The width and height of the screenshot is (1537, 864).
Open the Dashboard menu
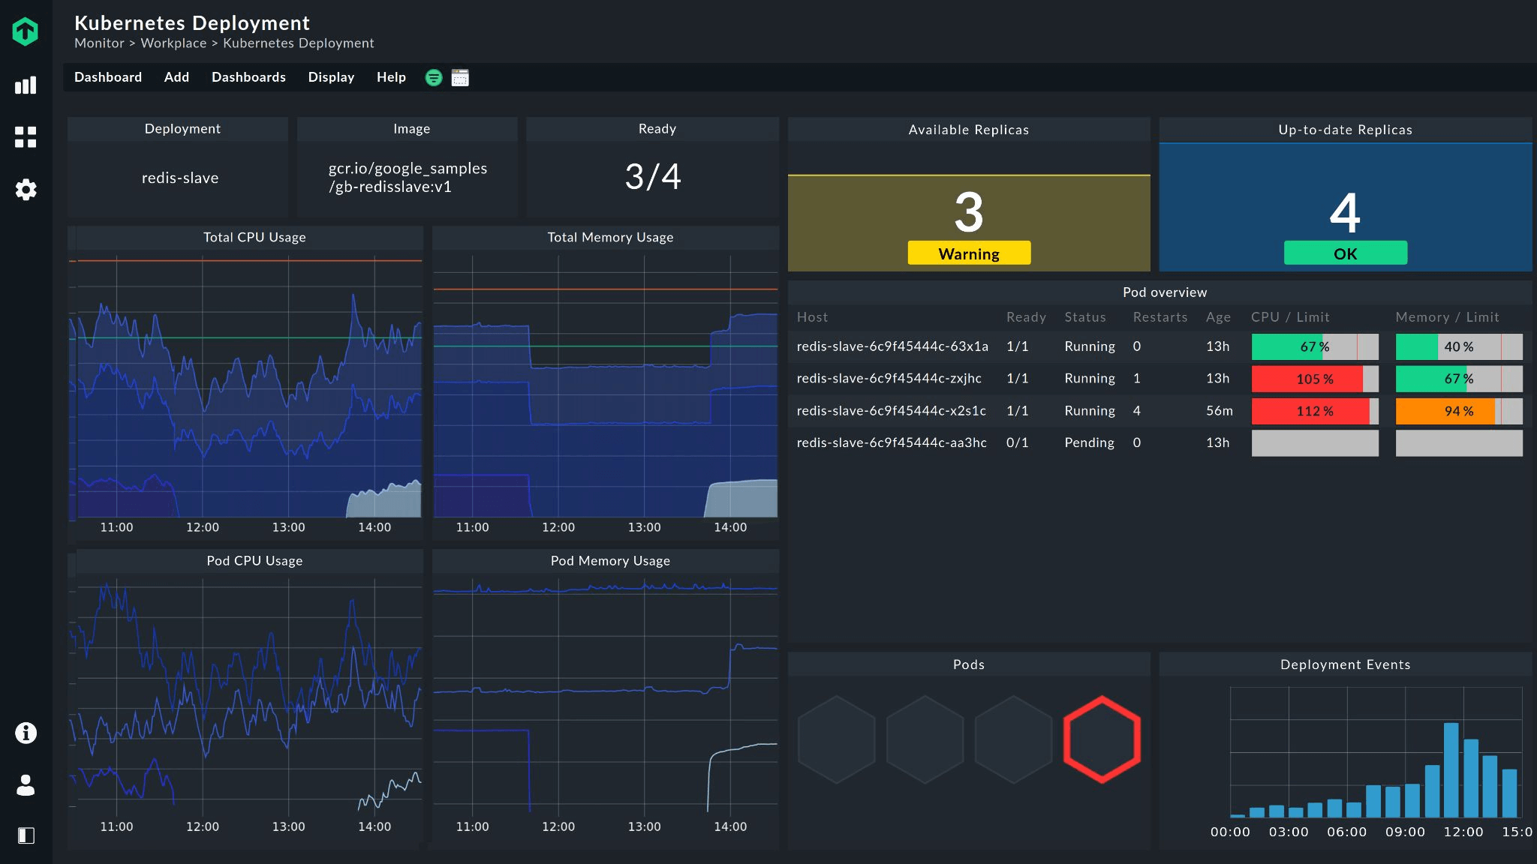(x=108, y=77)
